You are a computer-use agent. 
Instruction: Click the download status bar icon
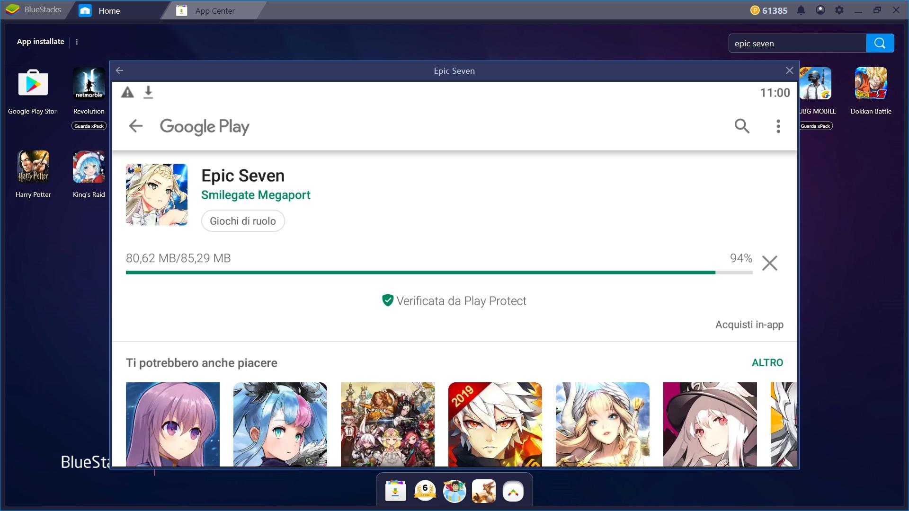148,92
